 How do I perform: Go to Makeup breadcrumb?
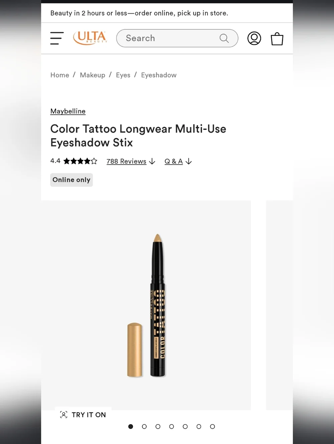pyautogui.click(x=93, y=75)
